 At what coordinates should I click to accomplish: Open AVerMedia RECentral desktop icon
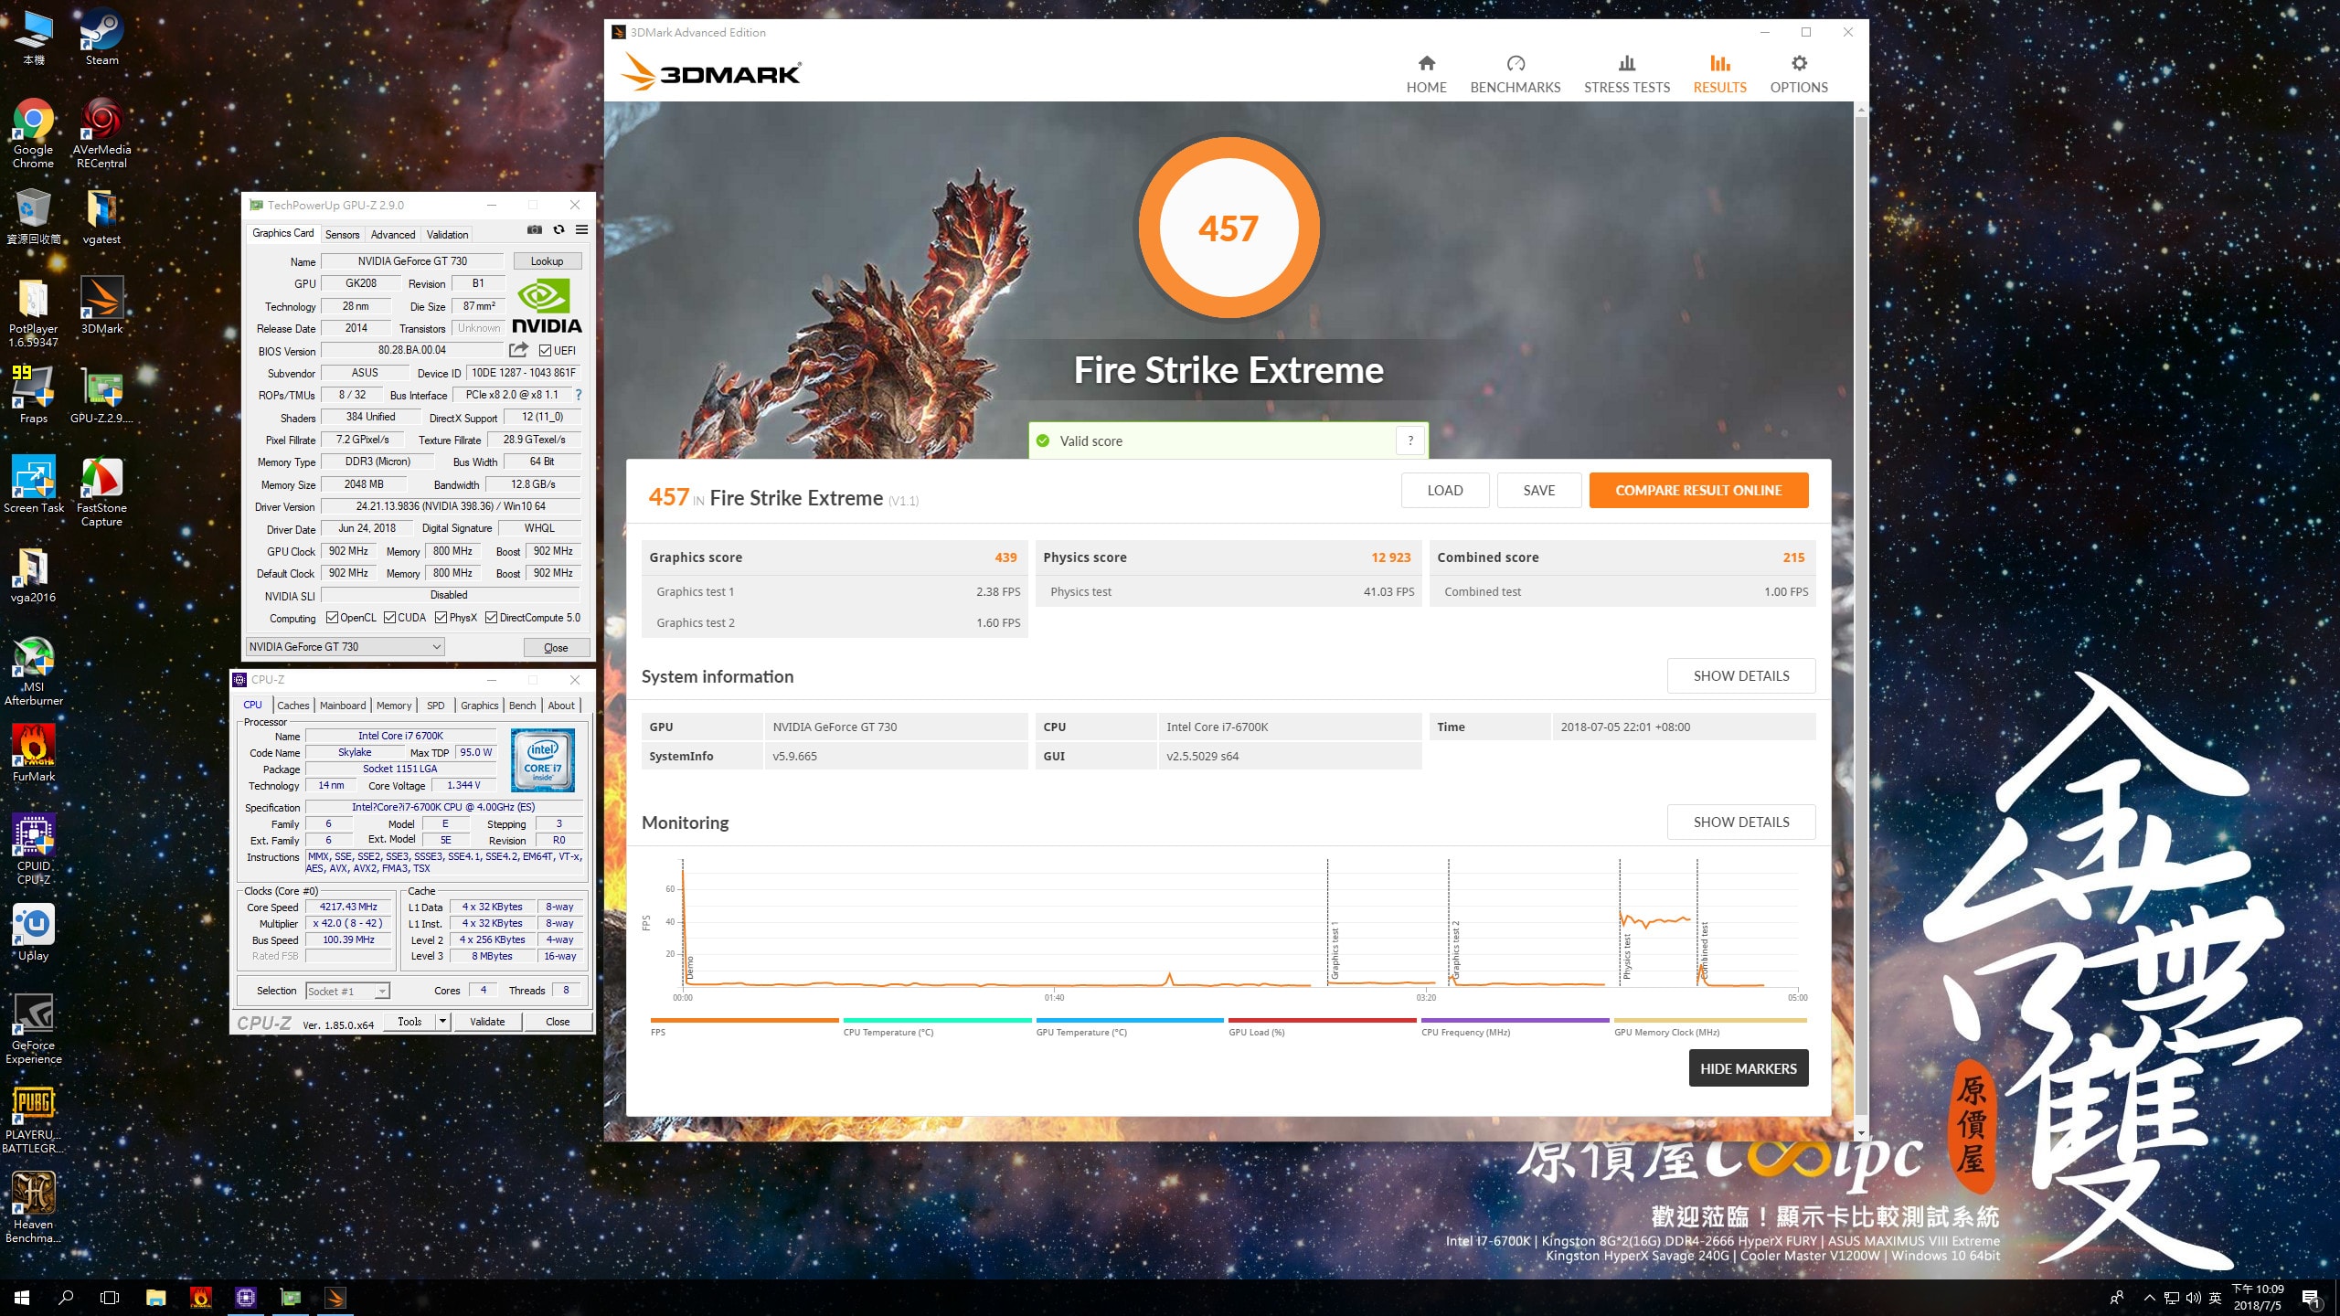coord(101,133)
